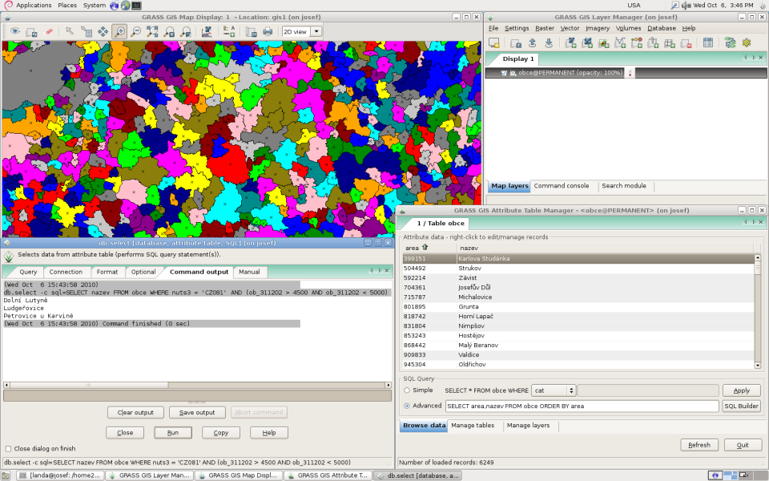
Task: Click the Print display printer icon
Action: point(268,32)
